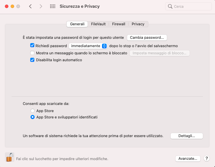Open the Privacy tab
Viewport: 215px width, 167px height.
click(x=138, y=24)
